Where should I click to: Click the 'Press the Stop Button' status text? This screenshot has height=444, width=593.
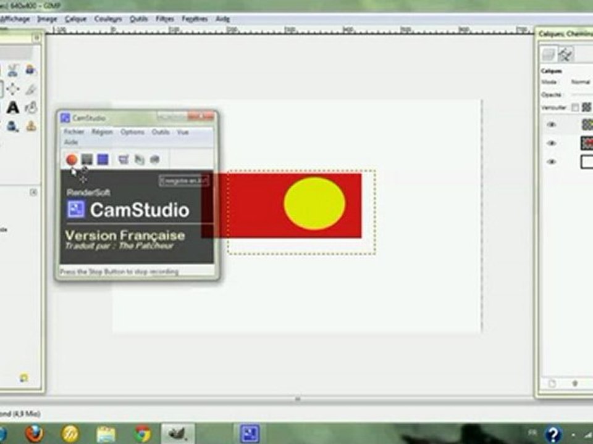tap(119, 271)
